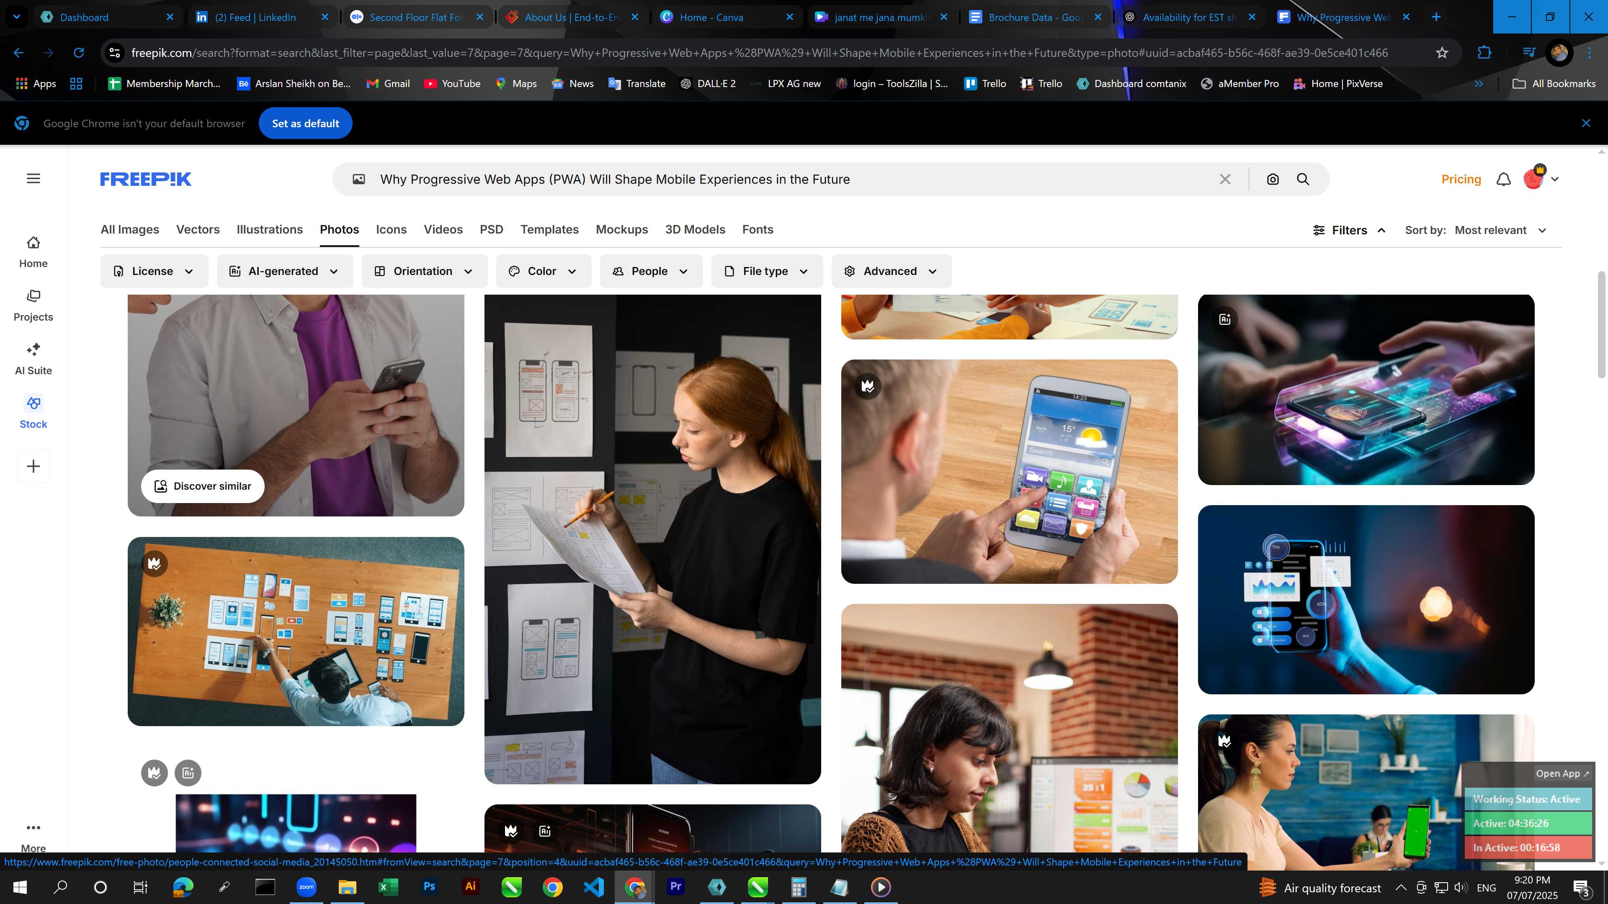Open YouTube bookmark
The width and height of the screenshot is (1608, 904).
pyautogui.click(x=453, y=84)
